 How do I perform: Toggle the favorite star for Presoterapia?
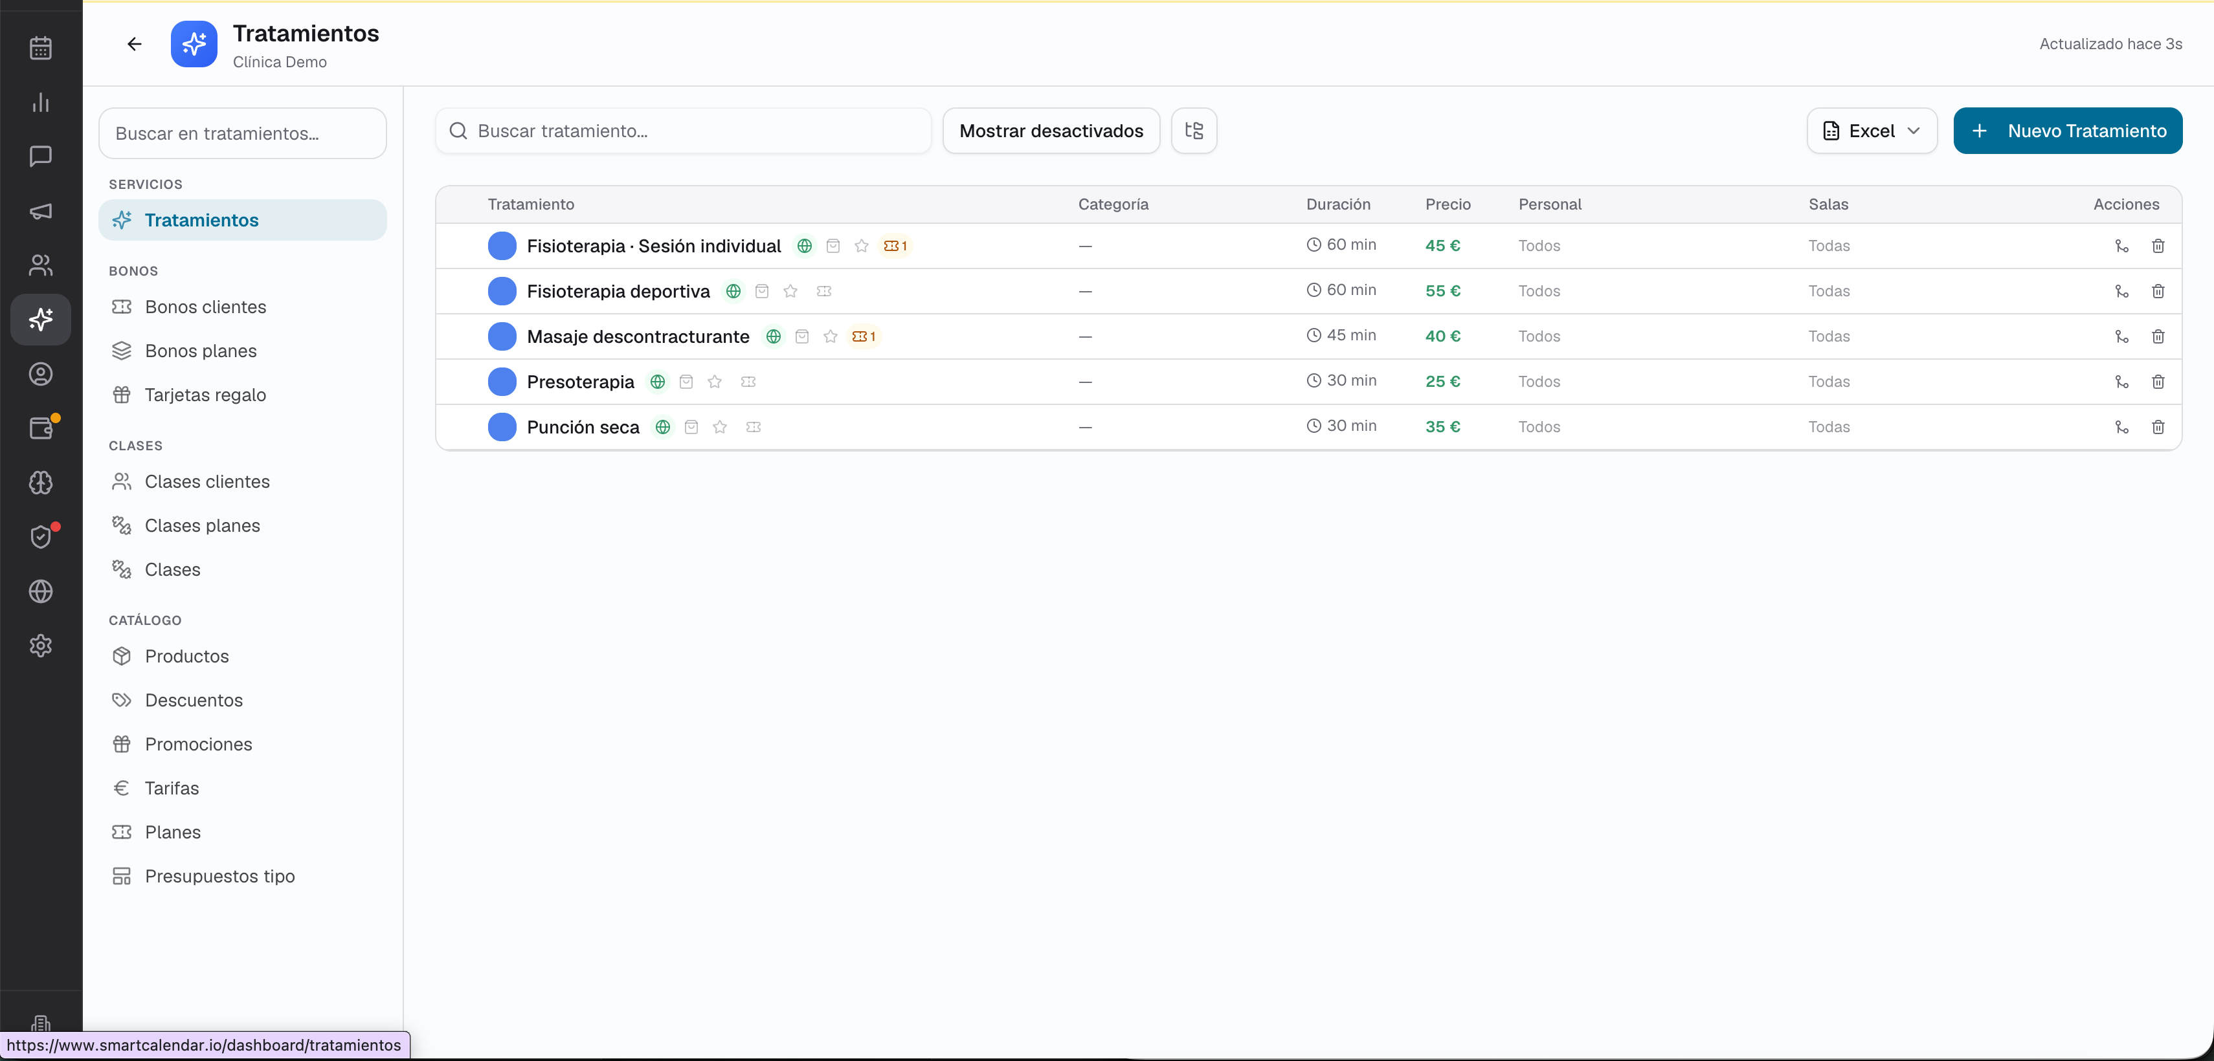715,382
